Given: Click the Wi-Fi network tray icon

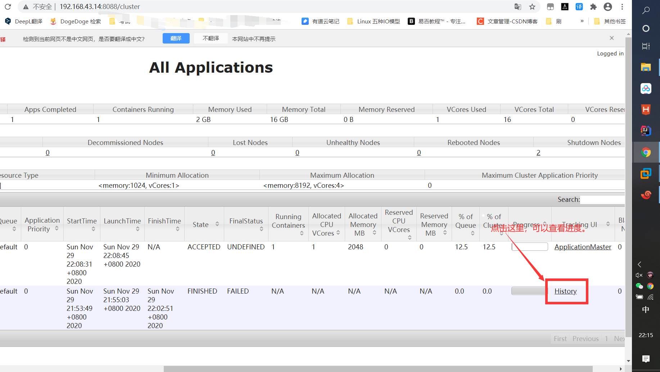Looking at the screenshot, I should [x=650, y=297].
